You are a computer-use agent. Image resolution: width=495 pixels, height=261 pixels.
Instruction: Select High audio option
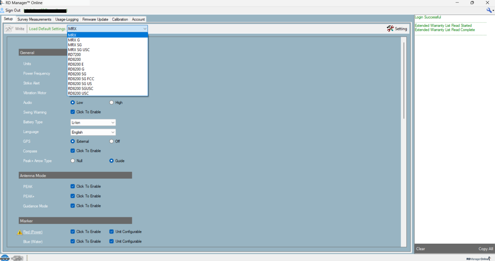pyautogui.click(x=111, y=102)
